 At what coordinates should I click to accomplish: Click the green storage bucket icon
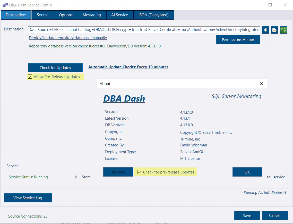coord(283,30)
